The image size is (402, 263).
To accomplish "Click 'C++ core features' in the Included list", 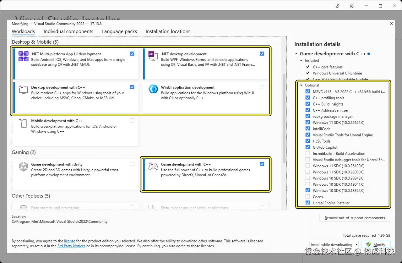I will pyautogui.click(x=328, y=67).
